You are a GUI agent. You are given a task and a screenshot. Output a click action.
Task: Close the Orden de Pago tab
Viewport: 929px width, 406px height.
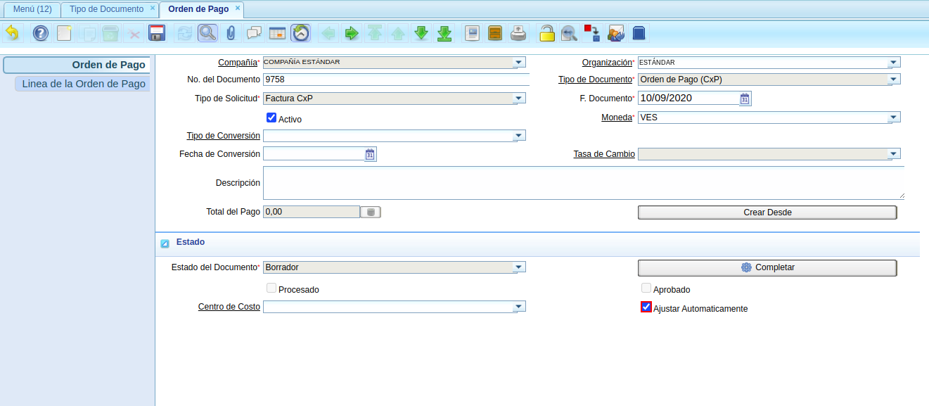(238, 8)
